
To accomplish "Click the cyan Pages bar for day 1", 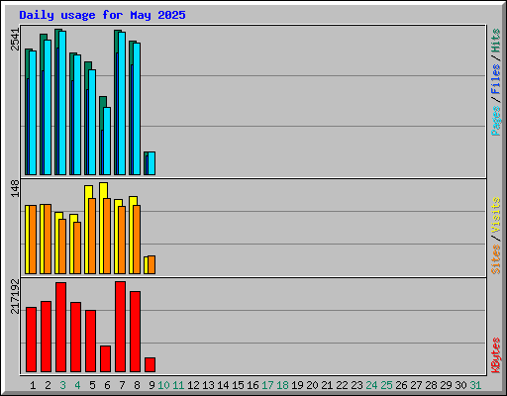I will coord(33,113).
